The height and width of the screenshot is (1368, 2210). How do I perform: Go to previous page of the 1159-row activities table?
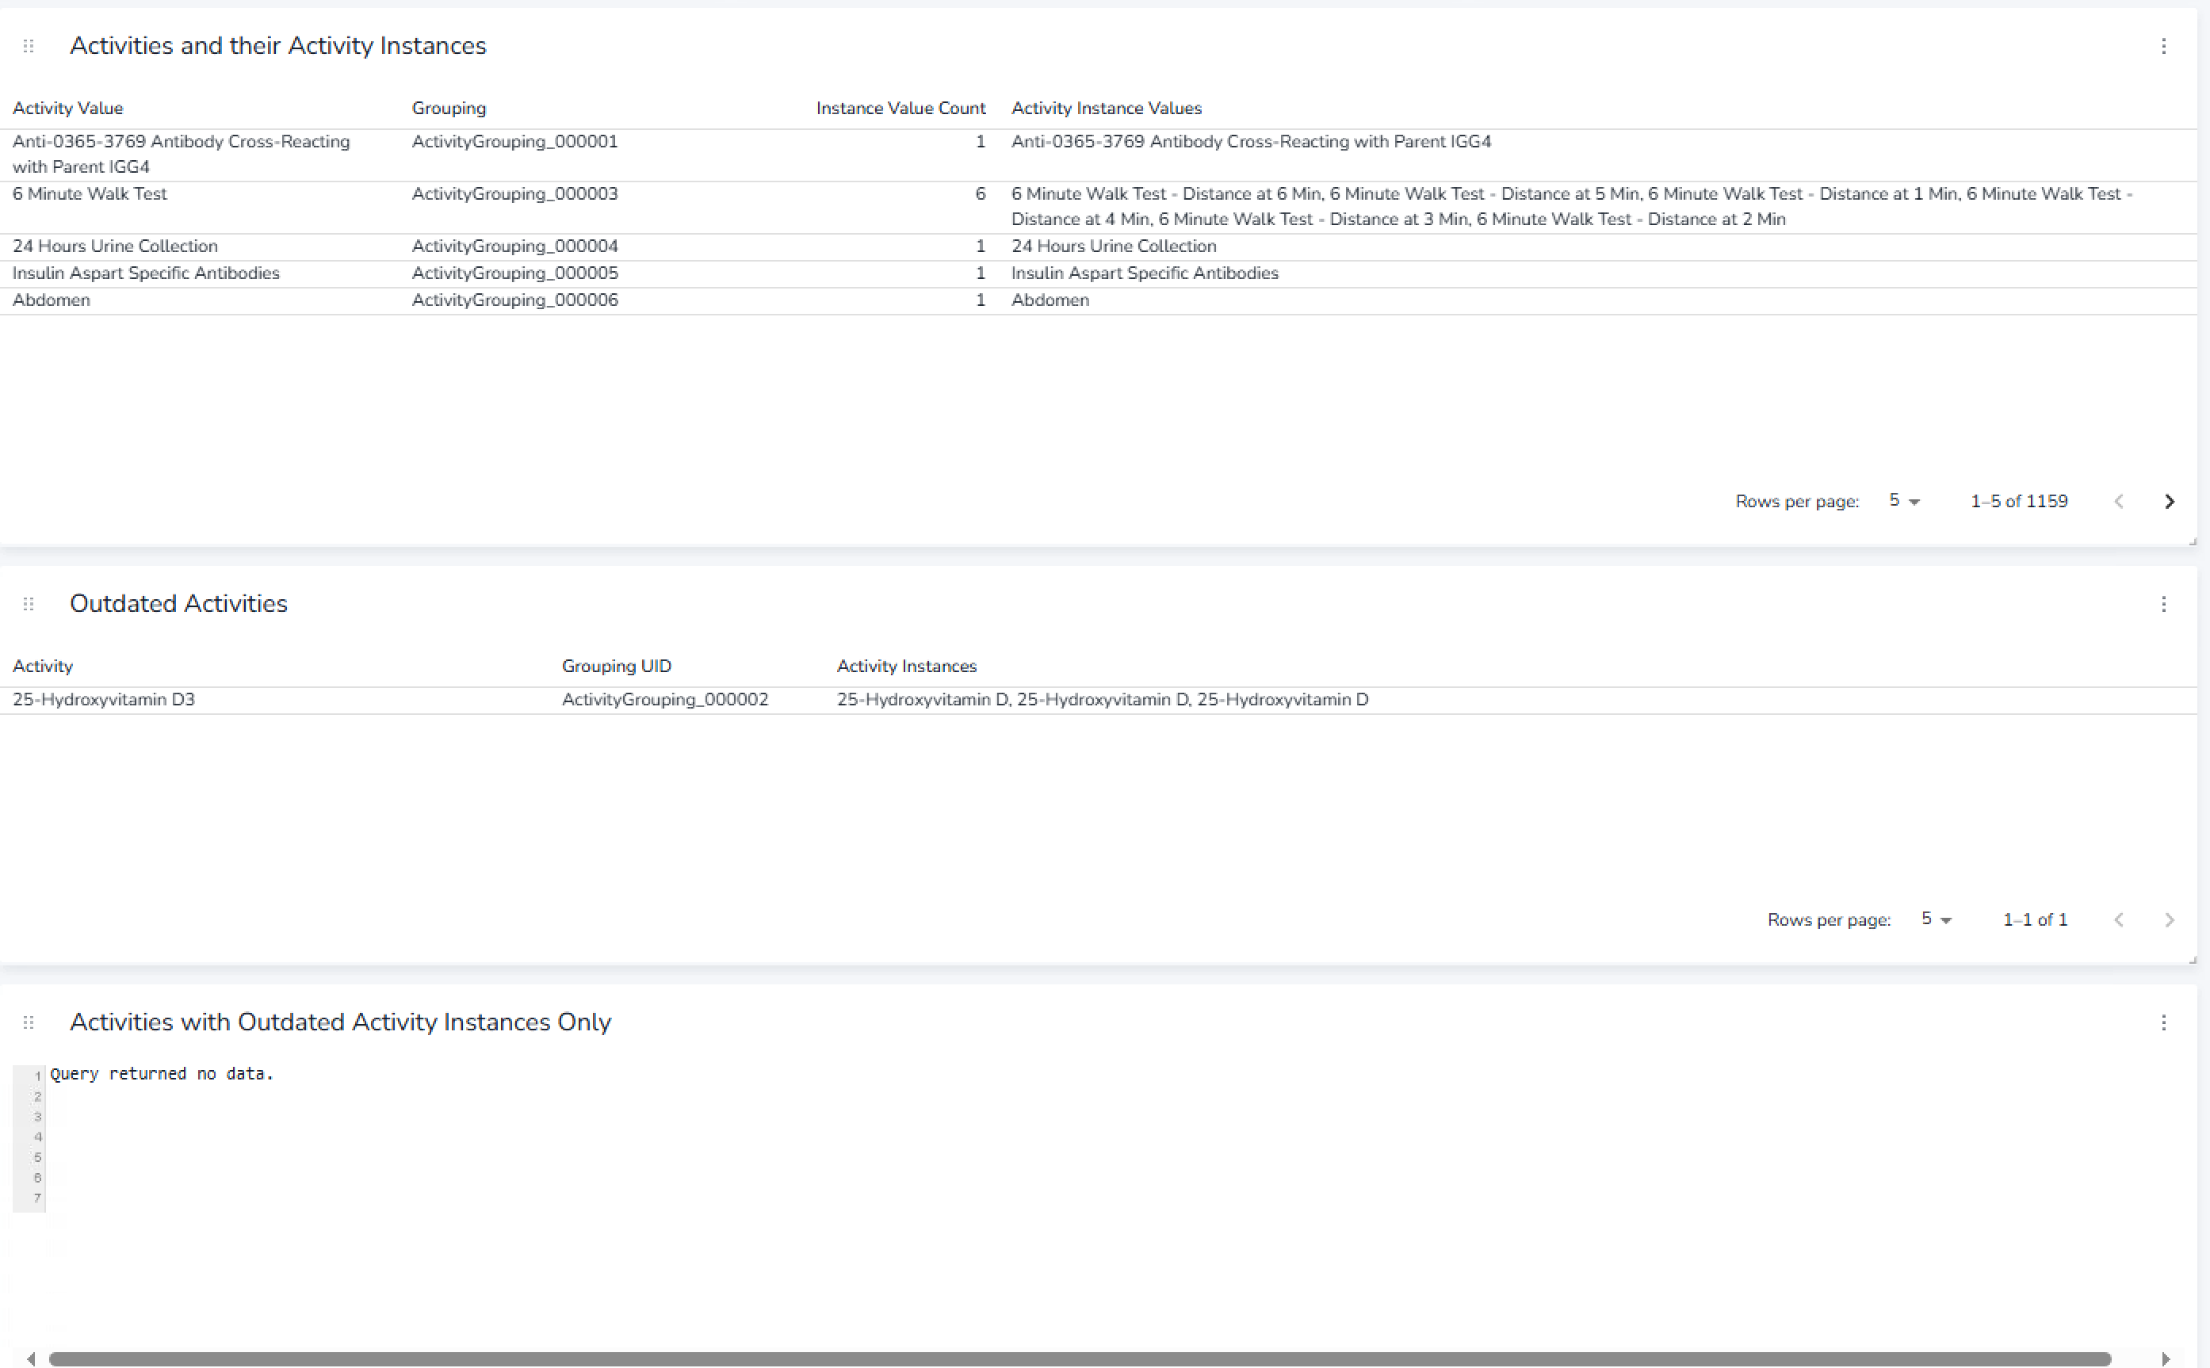pos(2118,501)
